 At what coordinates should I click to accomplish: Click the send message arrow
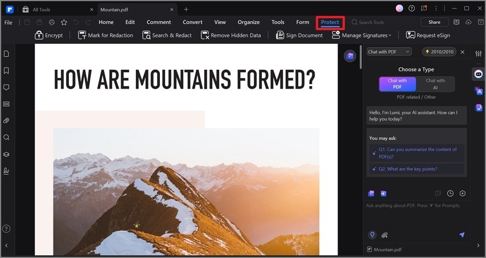point(462,235)
